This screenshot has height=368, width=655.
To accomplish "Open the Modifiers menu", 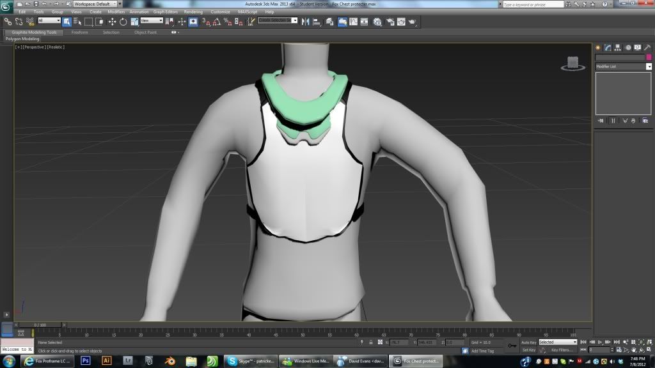I will coord(116,12).
